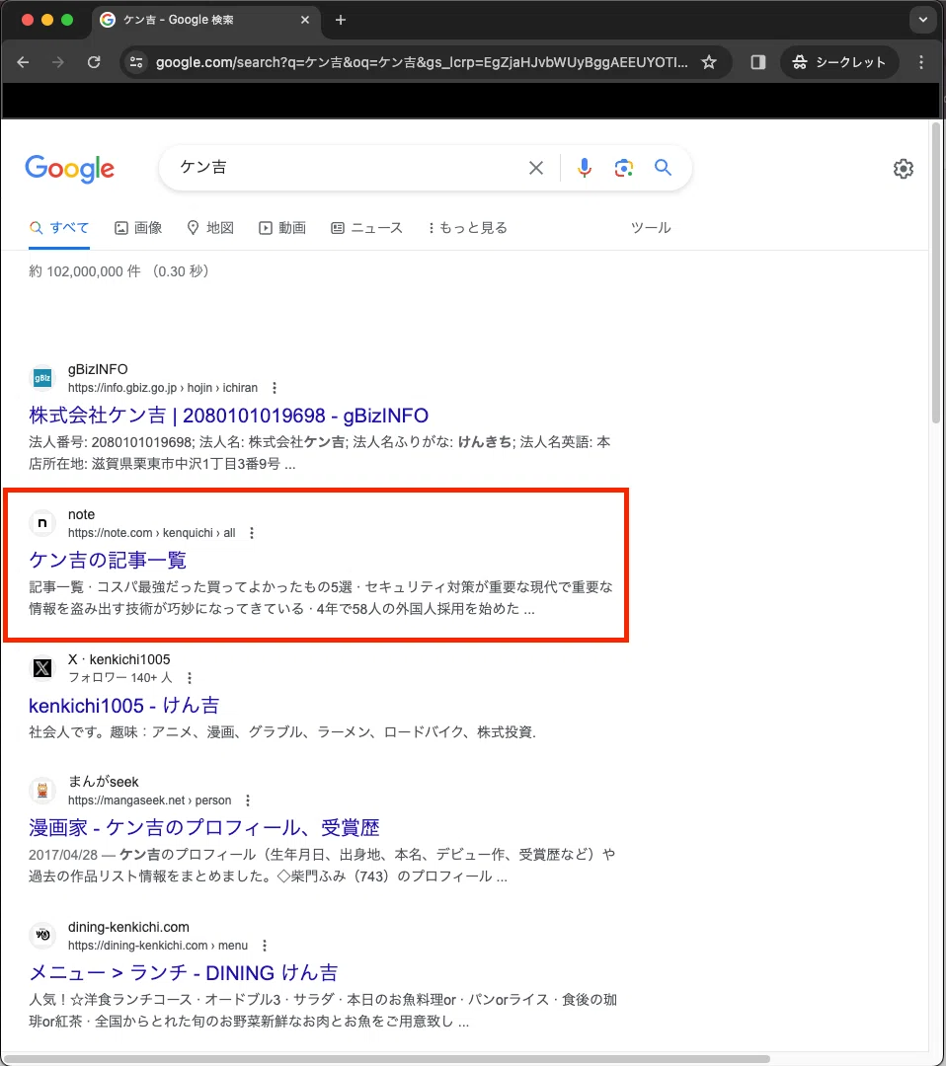Switch to the ニュース tab

coord(367,228)
